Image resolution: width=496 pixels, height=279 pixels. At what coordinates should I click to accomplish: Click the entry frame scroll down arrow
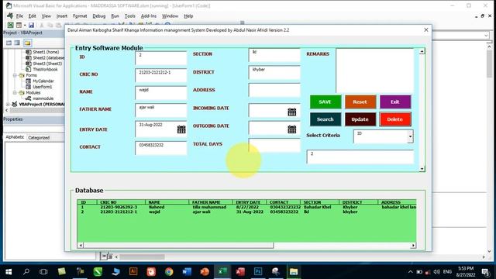422,169
